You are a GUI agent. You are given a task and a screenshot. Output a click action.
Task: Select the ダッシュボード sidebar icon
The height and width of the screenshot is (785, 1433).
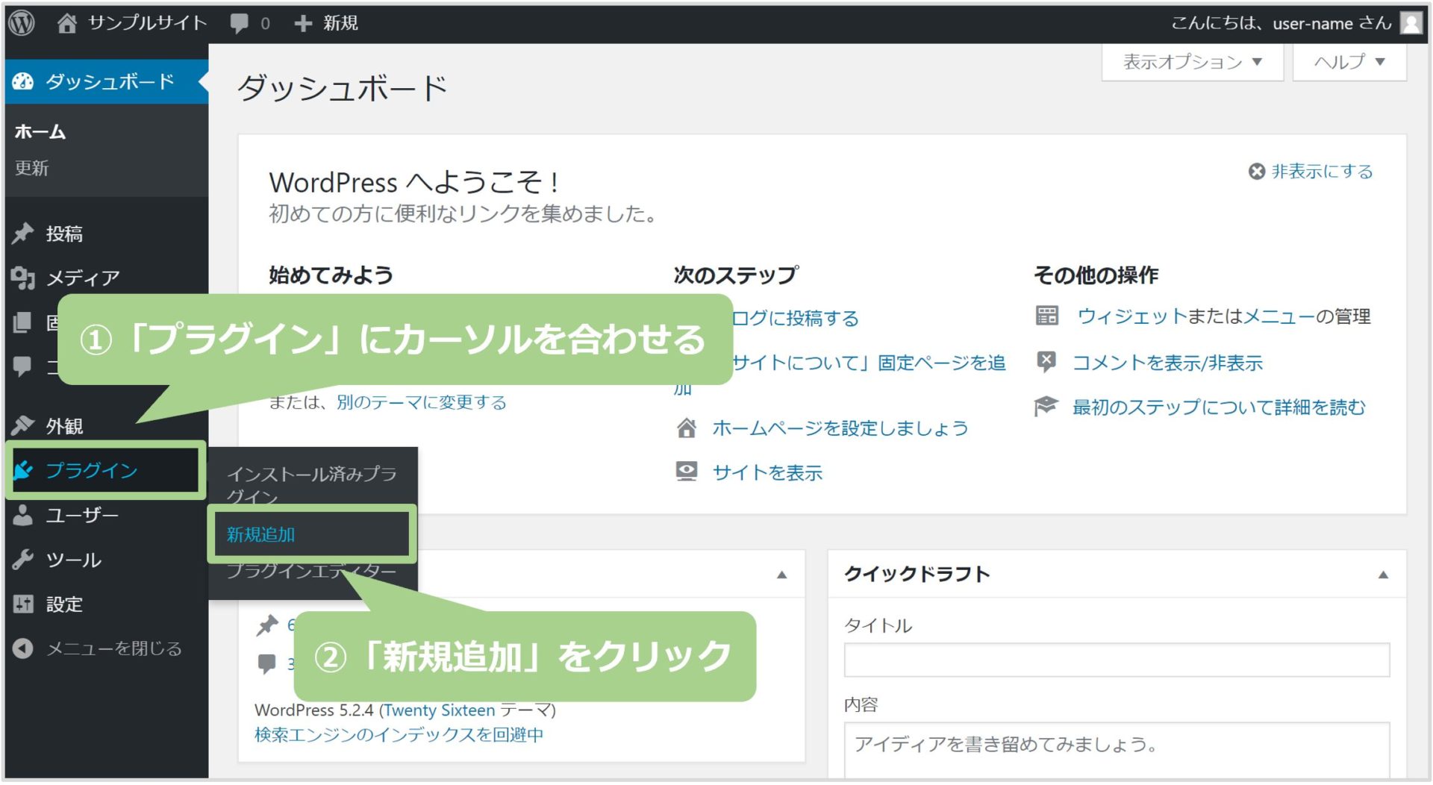(24, 82)
